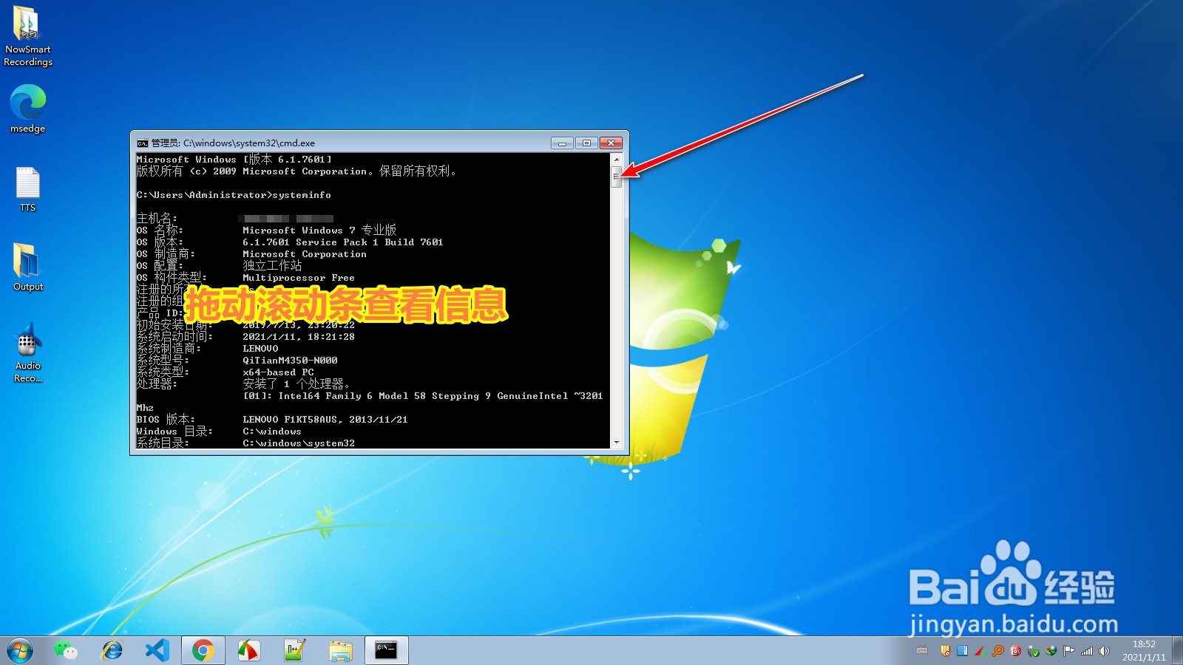Click the '独立工作站' configuration value
1183x665 pixels.
coord(272,265)
